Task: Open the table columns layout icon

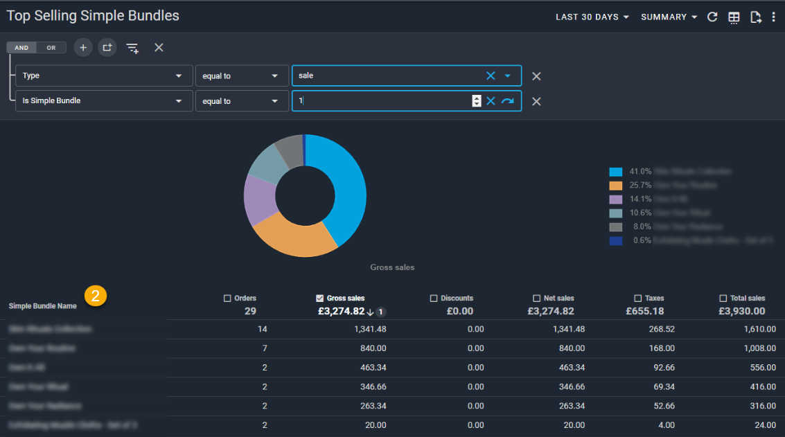Action: [x=734, y=17]
